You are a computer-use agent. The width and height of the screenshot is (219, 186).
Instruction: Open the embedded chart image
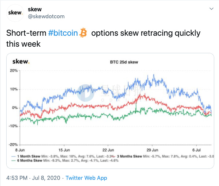tap(110, 111)
